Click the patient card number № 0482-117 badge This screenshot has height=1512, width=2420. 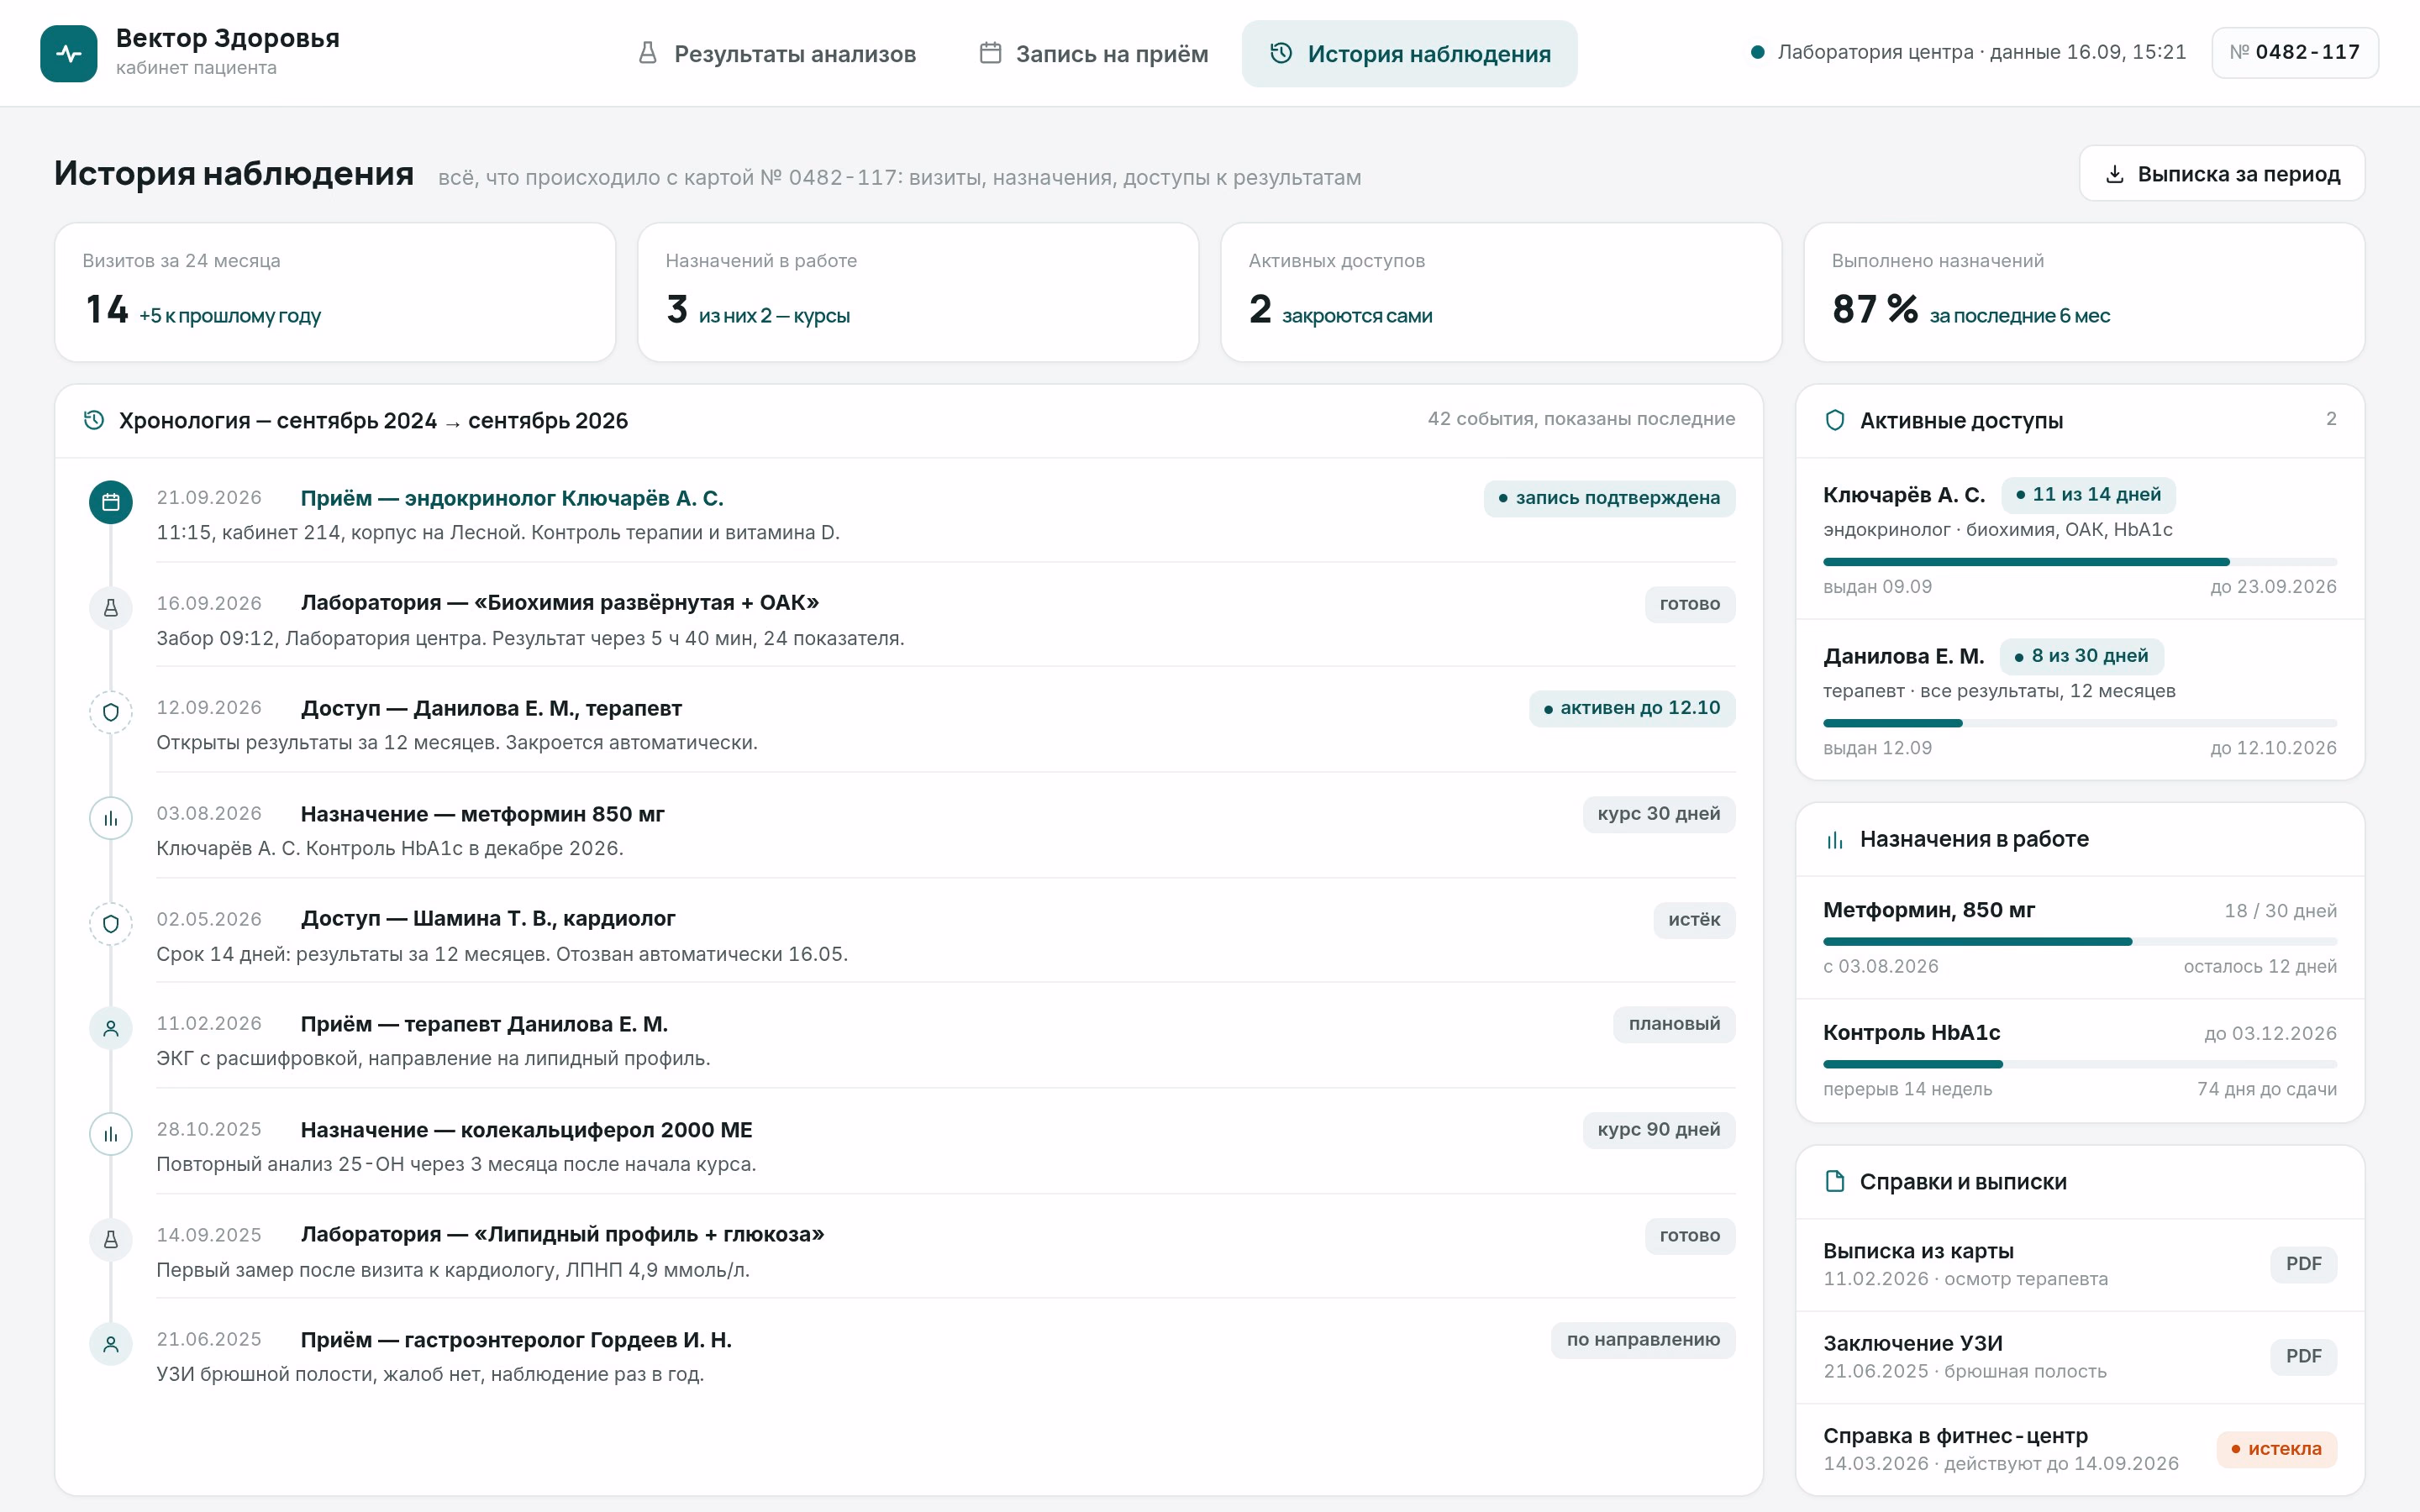pyautogui.click(x=2294, y=52)
